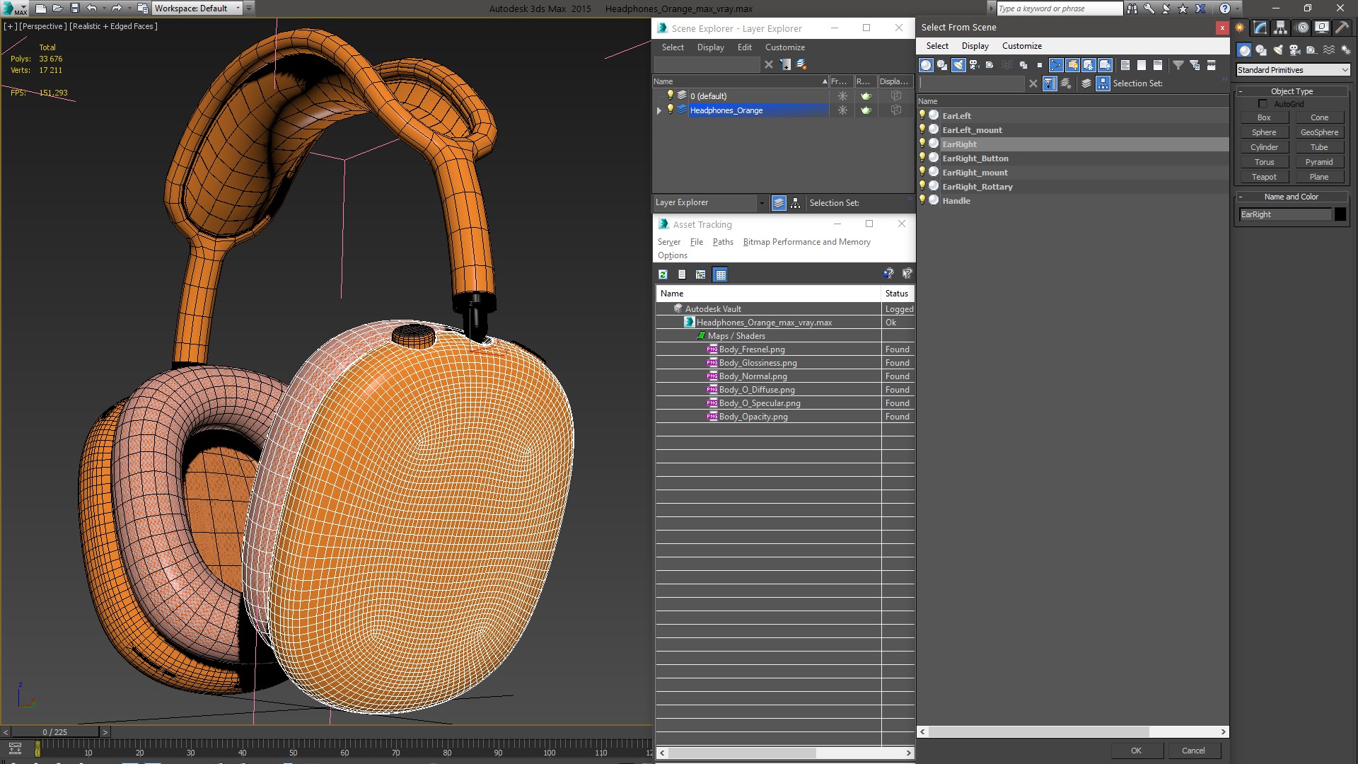Click the Sort by Hierarchy icon
Screen dimensions: 1358x764
click(x=796, y=203)
